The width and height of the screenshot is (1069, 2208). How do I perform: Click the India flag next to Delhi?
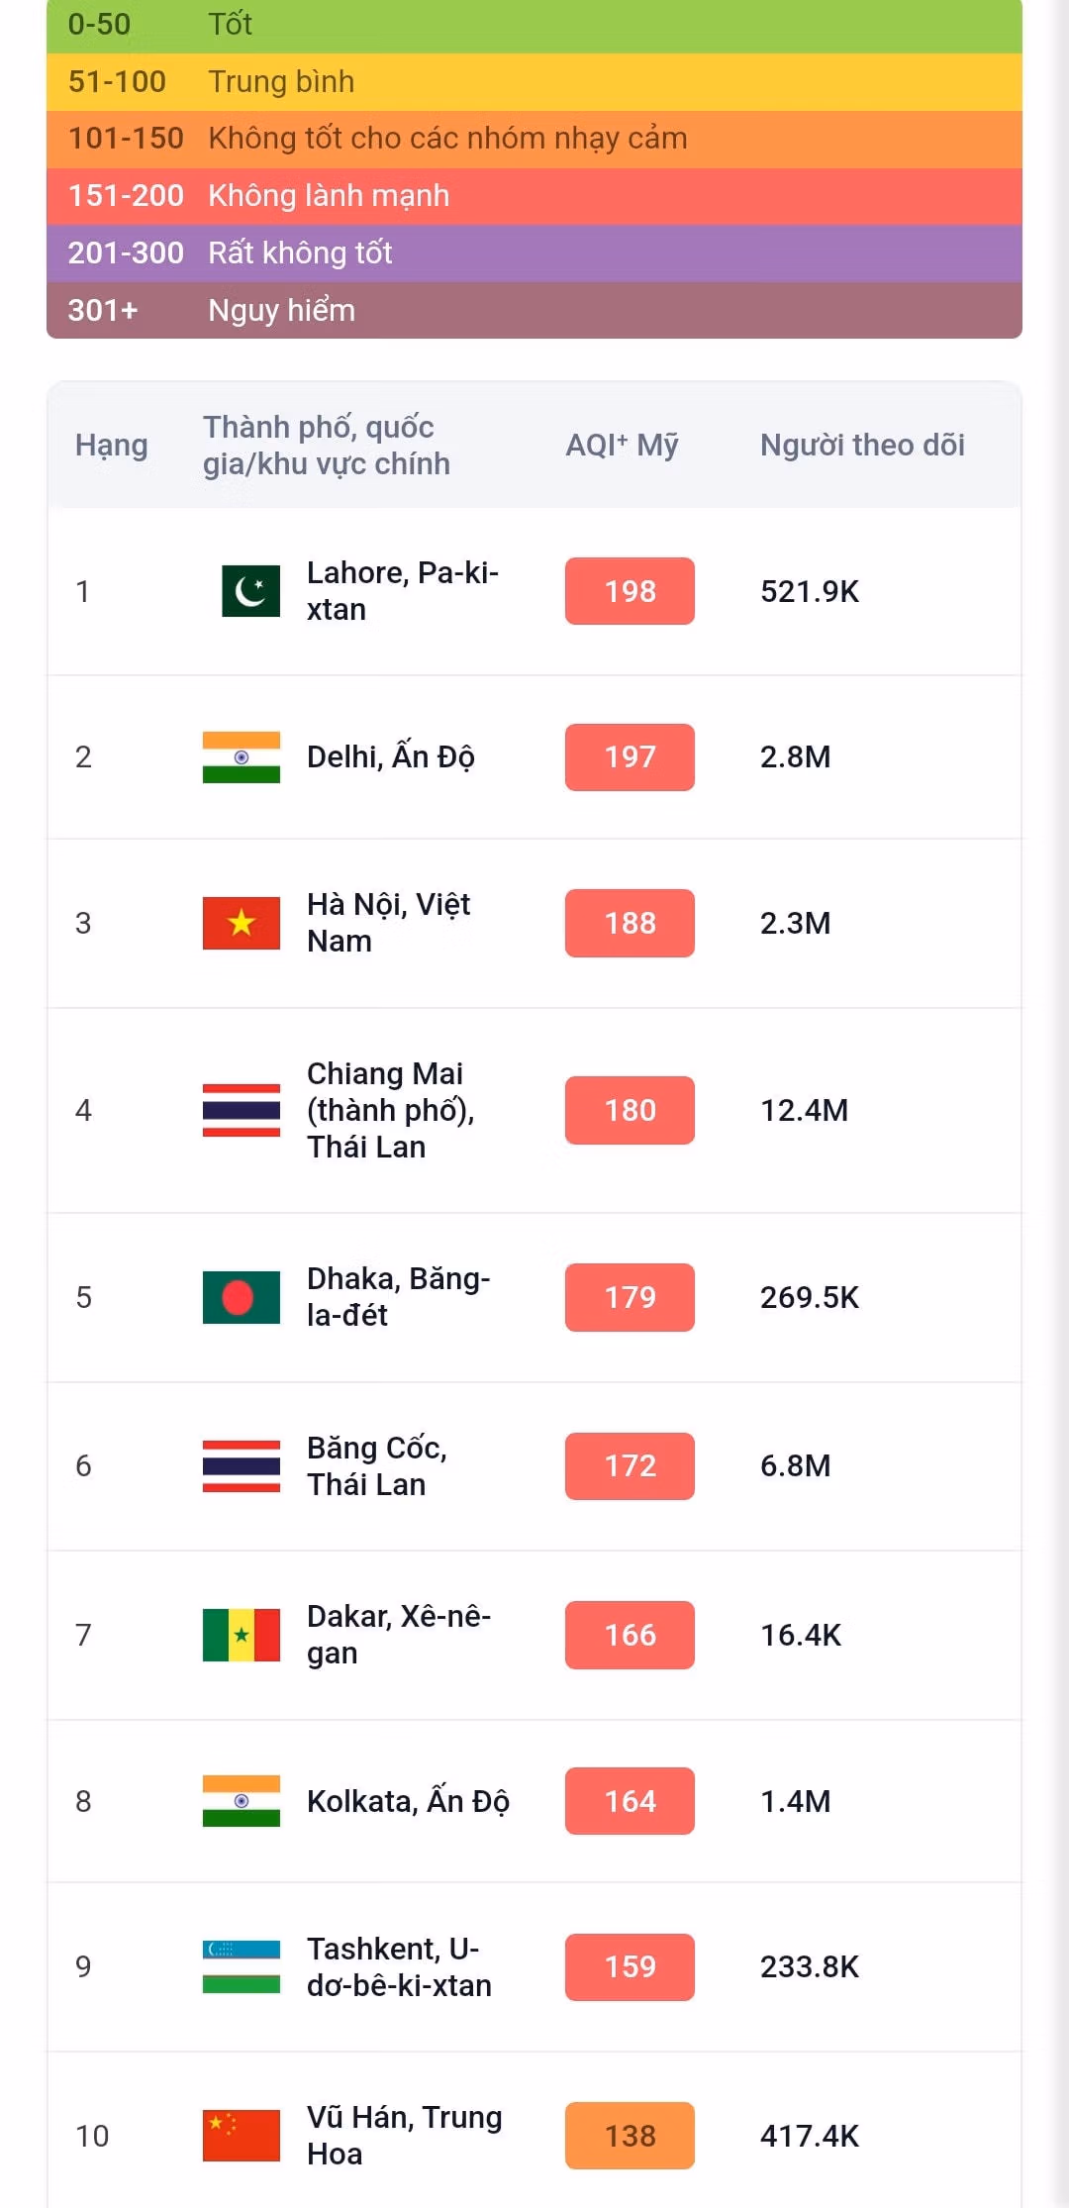click(x=242, y=757)
